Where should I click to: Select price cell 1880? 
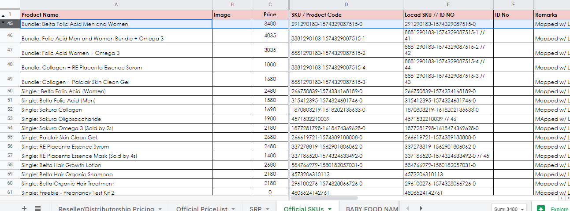(x=270, y=65)
